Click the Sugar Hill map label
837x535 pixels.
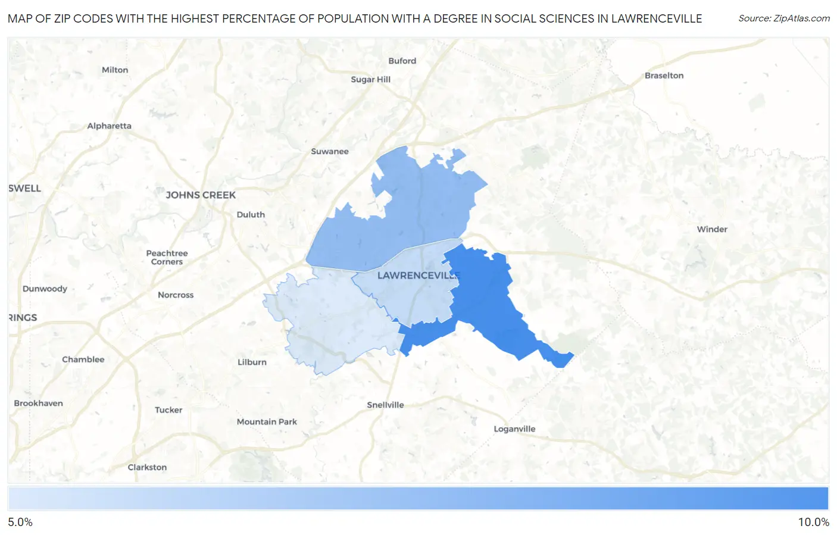371,79
